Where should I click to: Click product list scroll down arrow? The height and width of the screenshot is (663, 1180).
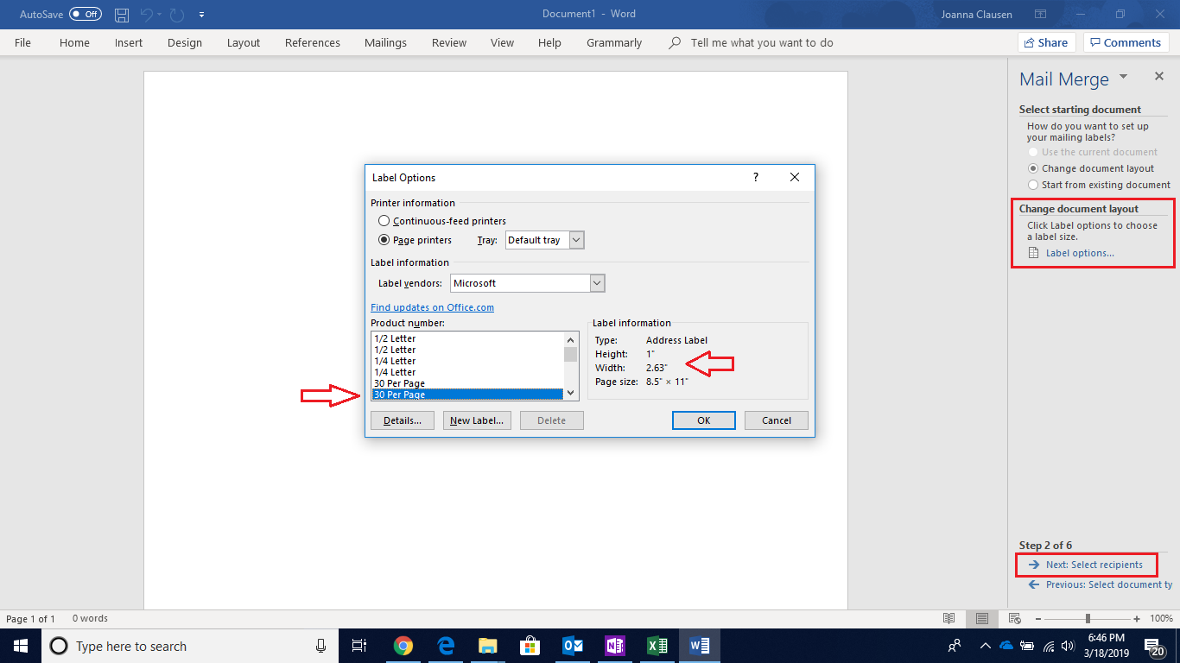click(x=570, y=392)
